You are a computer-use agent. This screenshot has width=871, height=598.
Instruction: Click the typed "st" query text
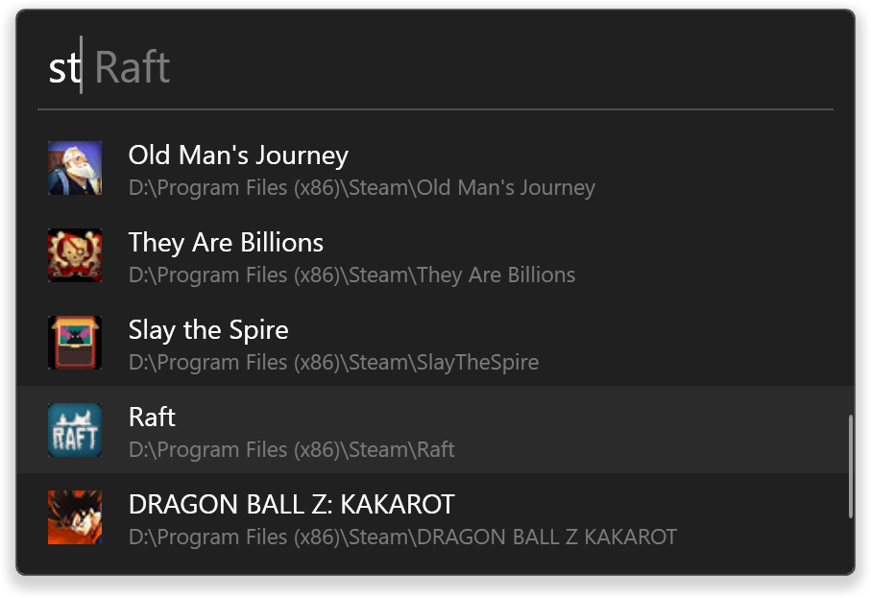click(x=63, y=68)
